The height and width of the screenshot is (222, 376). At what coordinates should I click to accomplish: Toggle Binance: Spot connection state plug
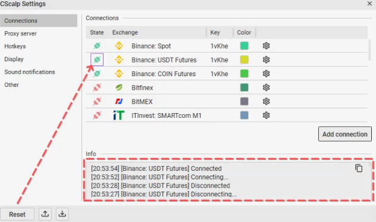click(x=97, y=46)
